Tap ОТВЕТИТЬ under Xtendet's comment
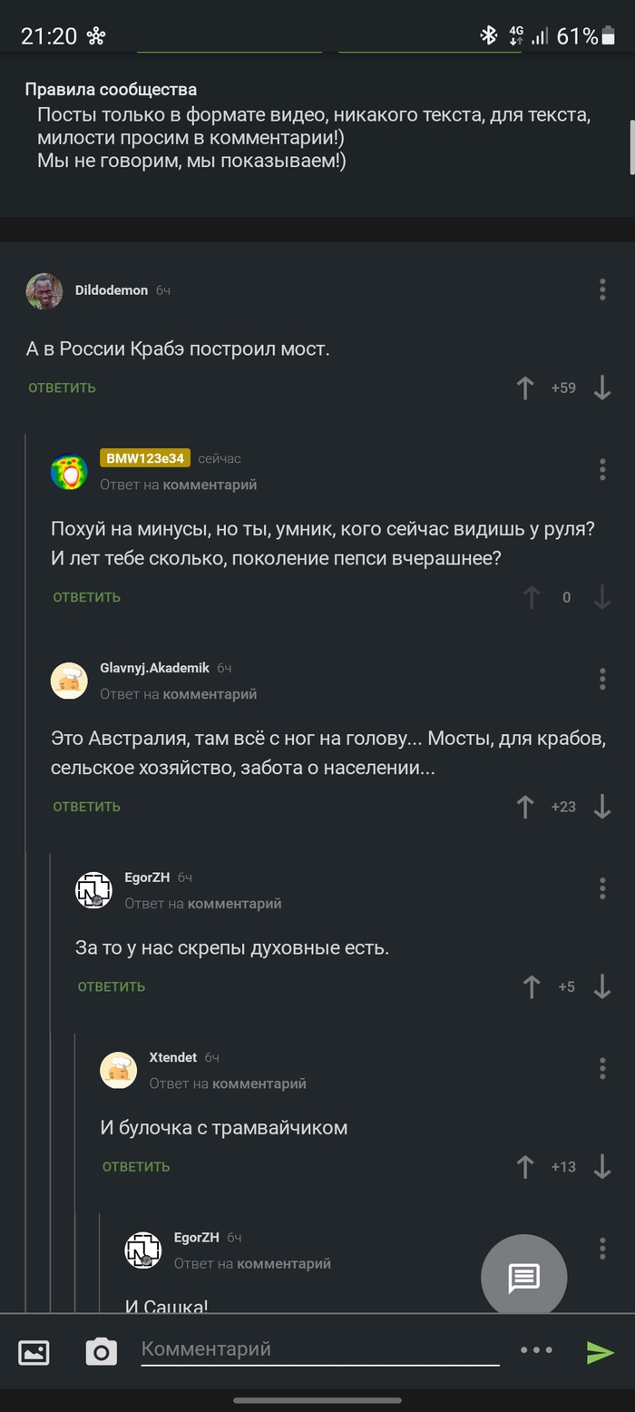This screenshot has height=1412, width=635. [135, 1166]
